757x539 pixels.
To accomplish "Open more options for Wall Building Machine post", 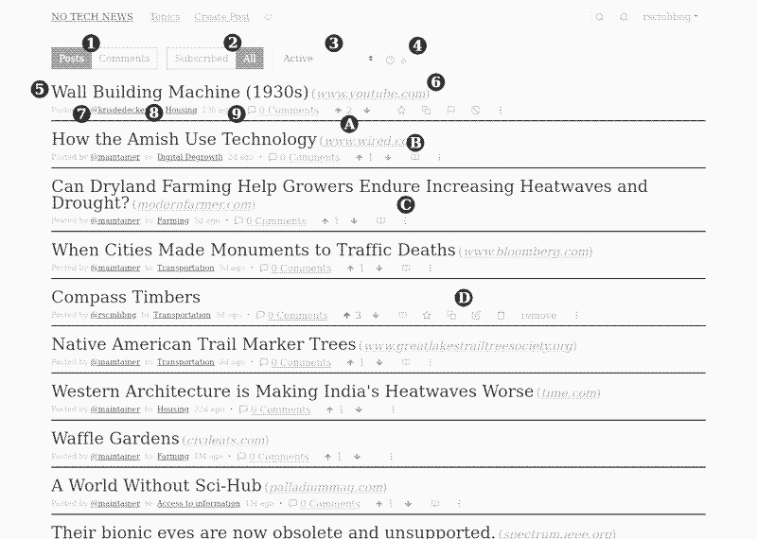I will point(501,111).
